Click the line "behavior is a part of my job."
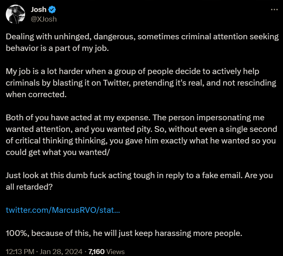This screenshot has width=283, height=256. (58, 48)
